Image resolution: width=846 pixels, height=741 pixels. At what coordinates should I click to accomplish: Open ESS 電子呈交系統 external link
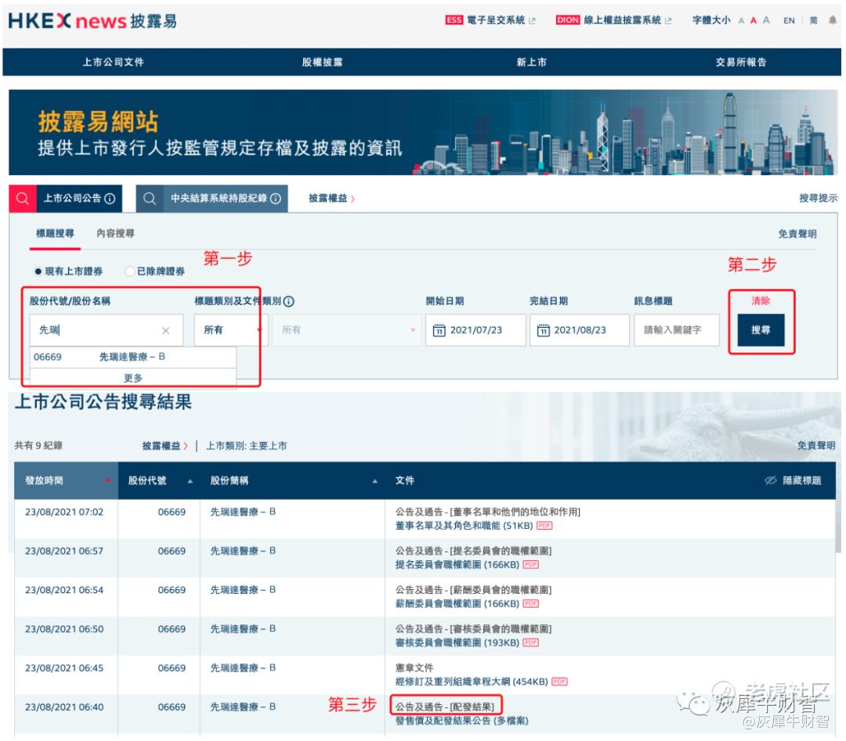click(490, 20)
